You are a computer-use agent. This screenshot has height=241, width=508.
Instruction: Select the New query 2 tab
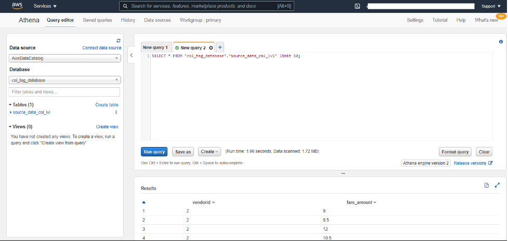point(193,48)
